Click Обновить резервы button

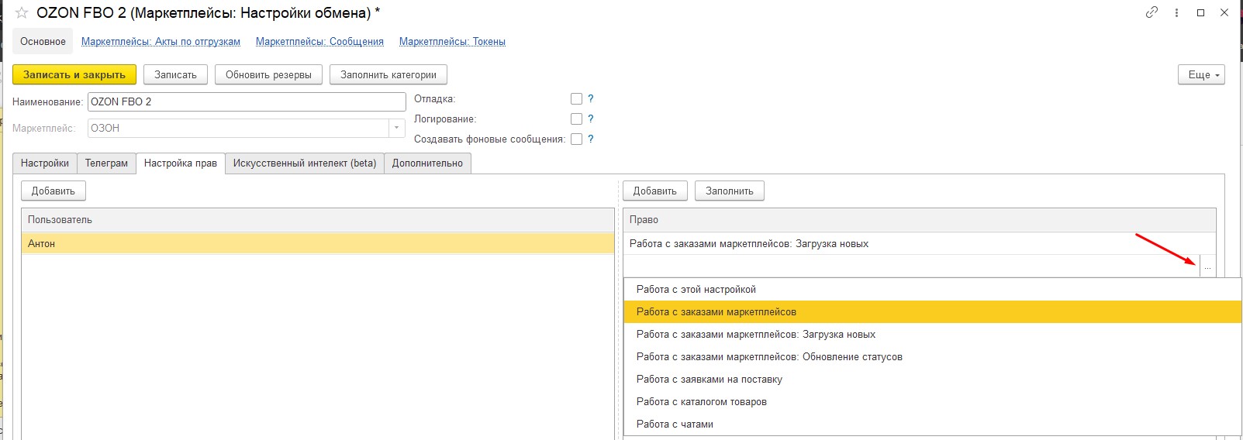click(268, 74)
